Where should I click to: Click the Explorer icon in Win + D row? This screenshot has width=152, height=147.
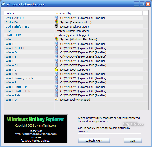click(x=57, y=52)
